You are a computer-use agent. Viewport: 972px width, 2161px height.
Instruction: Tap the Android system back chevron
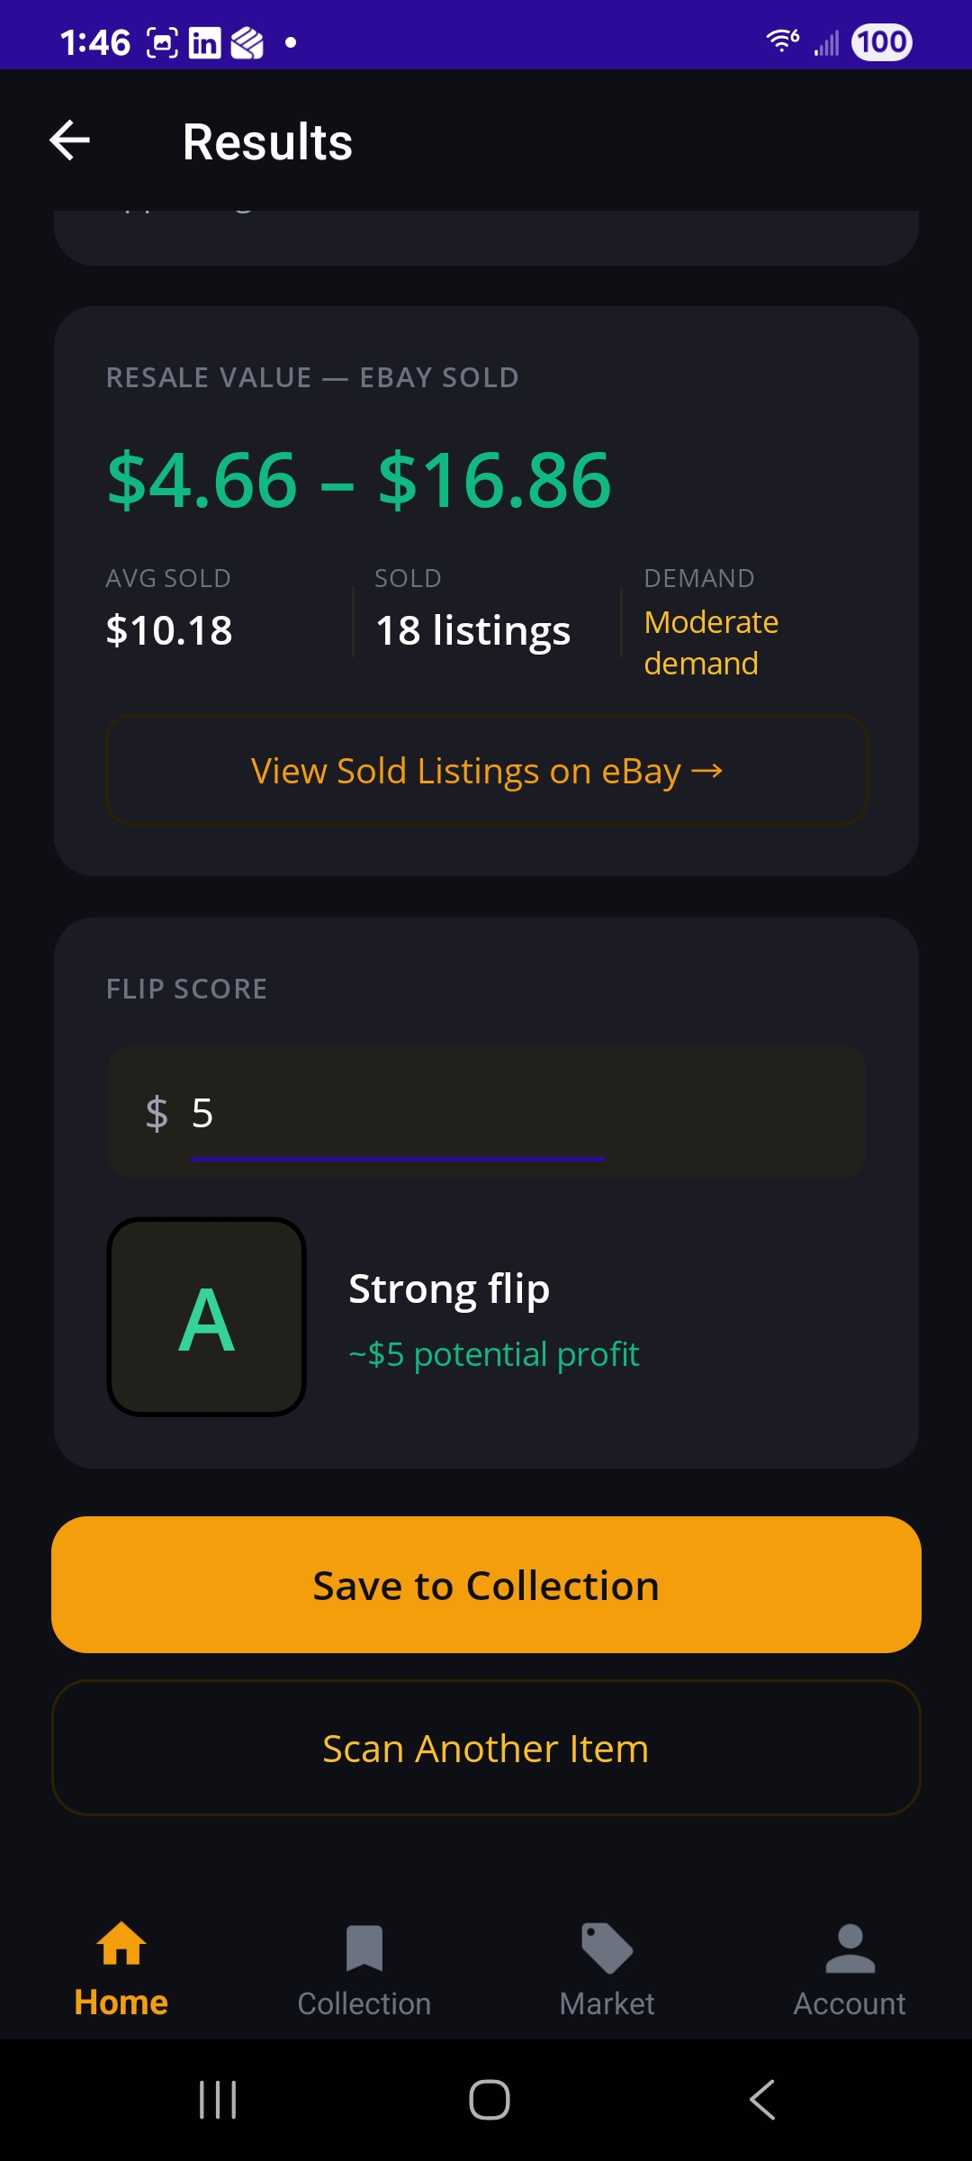click(x=762, y=2100)
